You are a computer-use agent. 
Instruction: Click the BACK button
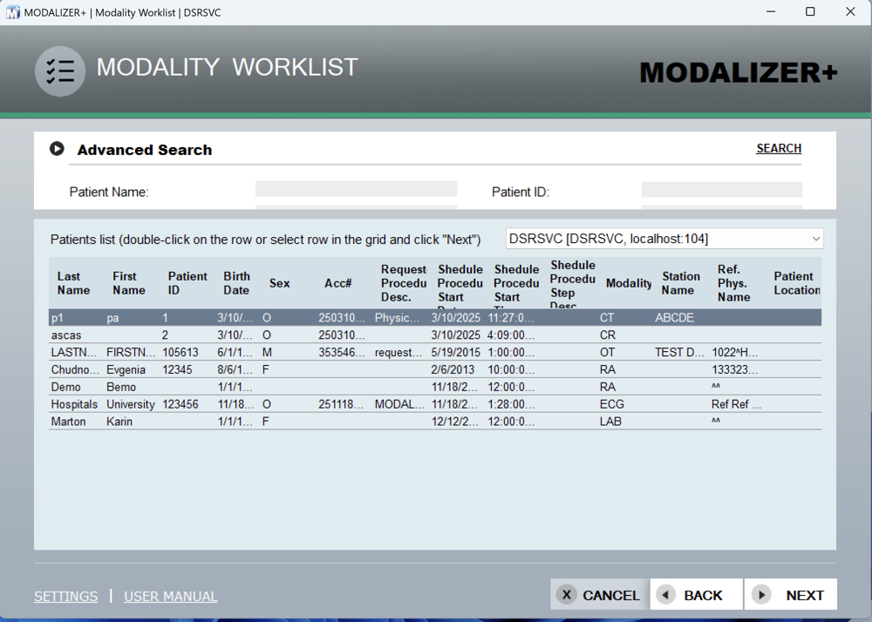coord(696,595)
